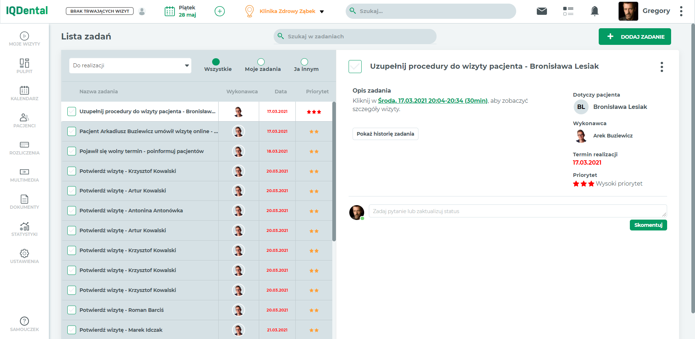Open Samouczek help icon

[x=24, y=321]
